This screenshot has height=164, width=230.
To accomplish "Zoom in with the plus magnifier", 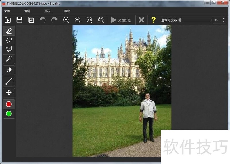I will (66, 20).
